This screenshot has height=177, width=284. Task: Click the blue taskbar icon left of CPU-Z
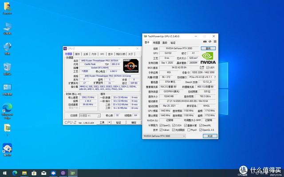pyautogui.click(x=53, y=173)
